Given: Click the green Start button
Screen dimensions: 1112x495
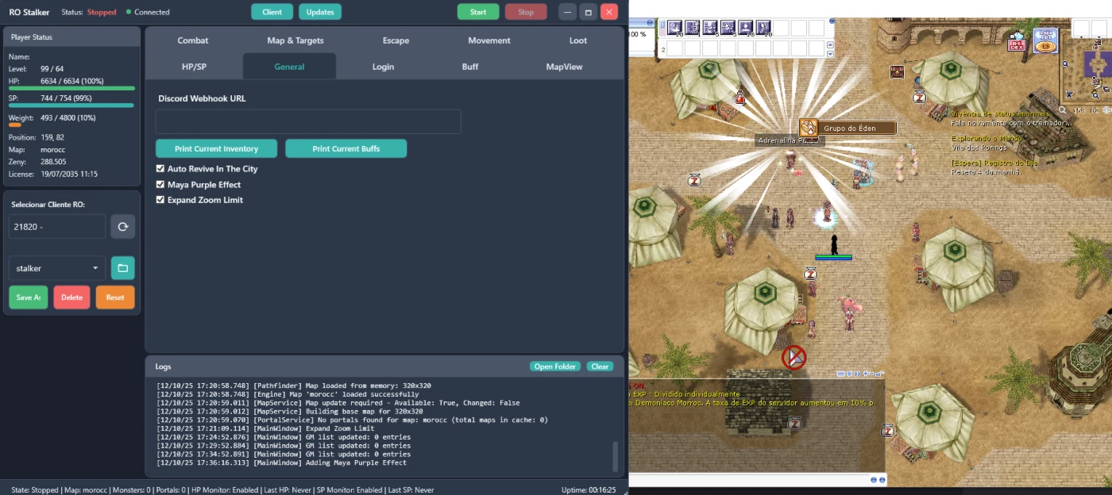Looking at the screenshot, I should tap(478, 12).
